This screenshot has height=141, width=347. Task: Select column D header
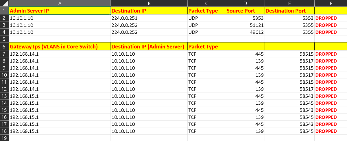click(x=245, y=3)
